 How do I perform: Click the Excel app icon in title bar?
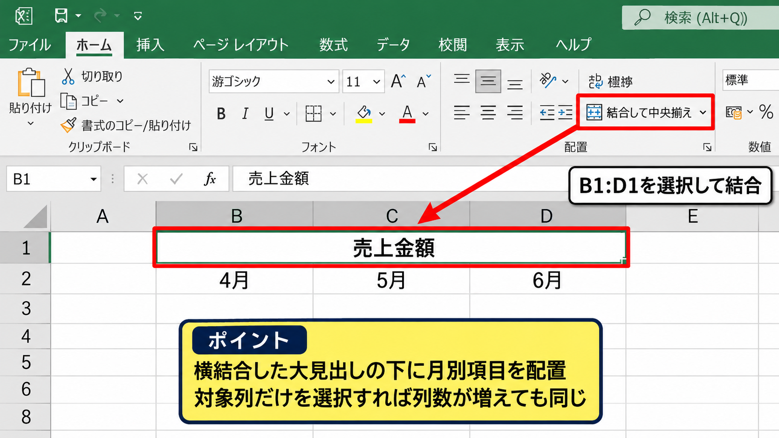[24, 16]
